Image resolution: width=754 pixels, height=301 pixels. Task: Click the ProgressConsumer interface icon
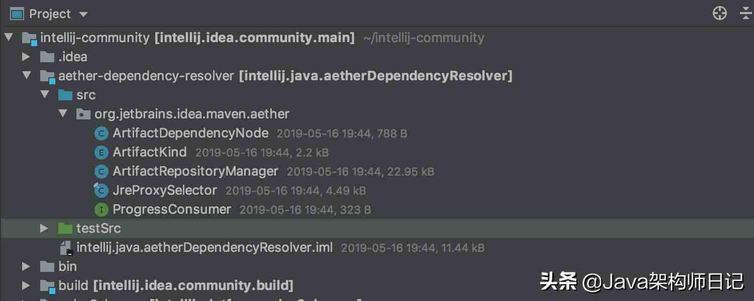pos(102,210)
